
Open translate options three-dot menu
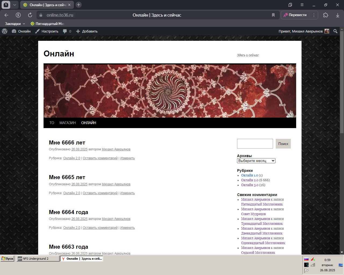(x=314, y=15)
